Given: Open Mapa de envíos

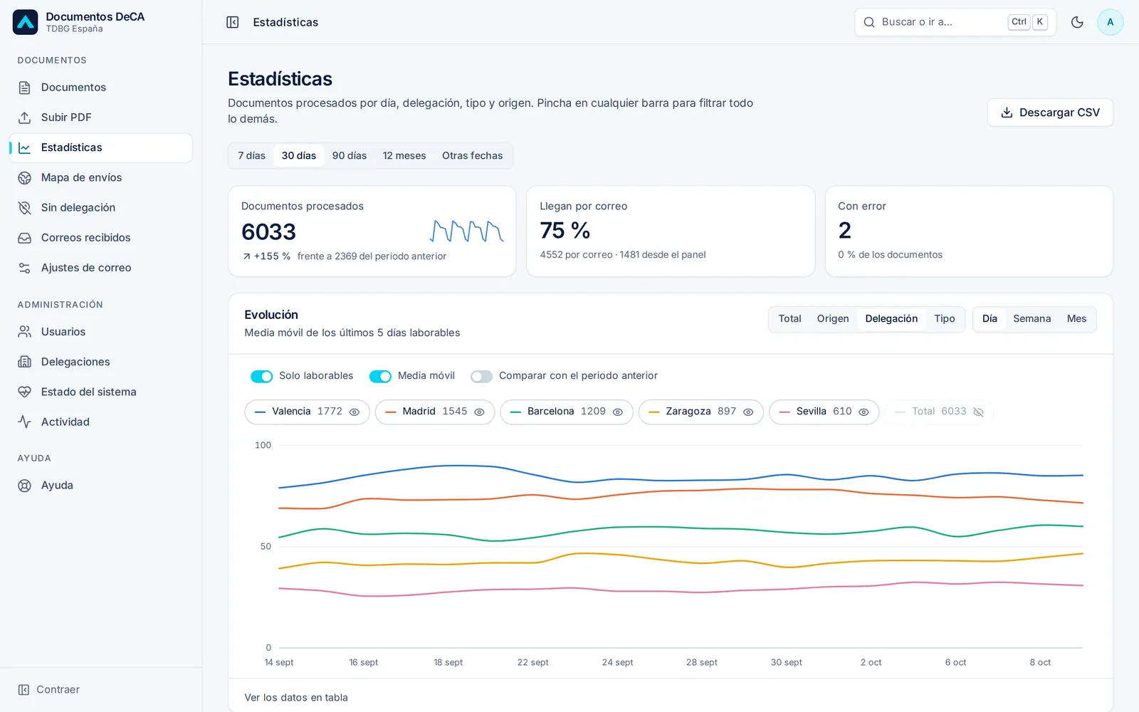Looking at the screenshot, I should tap(100, 177).
